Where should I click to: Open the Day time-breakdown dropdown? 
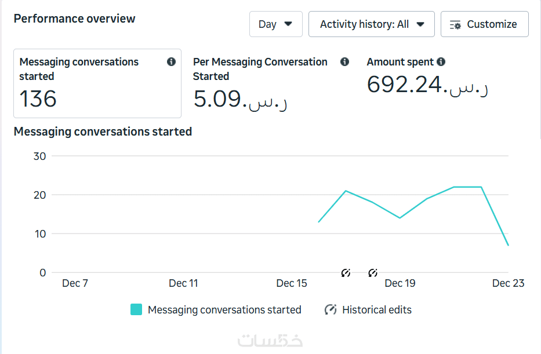pos(276,24)
